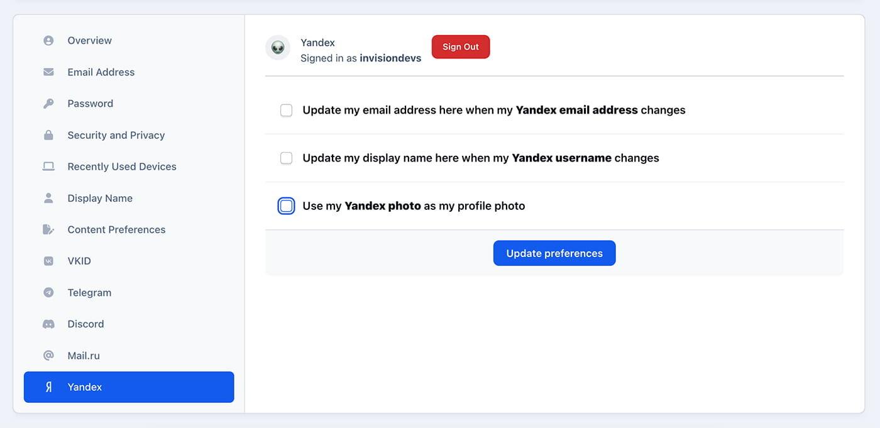Image resolution: width=880 pixels, height=428 pixels.
Task: Go to Security and Privacy section
Action: coord(116,135)
